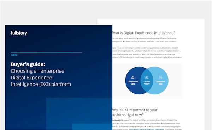Open the "According to a survey" link
The image size is (212, 130).
coord(146,129)
